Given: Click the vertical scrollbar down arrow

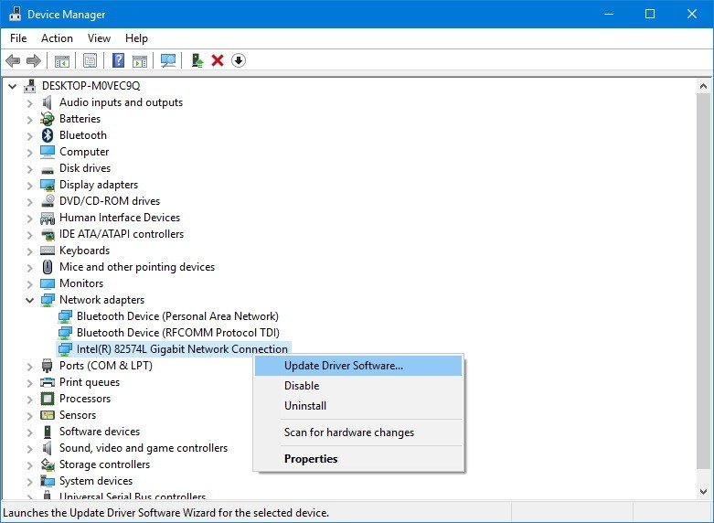Looking at the screenshot, I should point(704,492).
